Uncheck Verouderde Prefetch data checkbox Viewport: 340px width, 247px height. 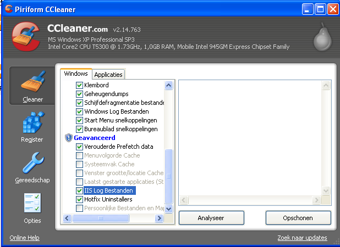(79, 147)
